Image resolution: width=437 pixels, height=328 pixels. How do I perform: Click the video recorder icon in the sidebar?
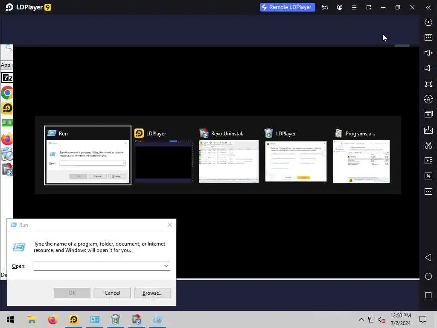428,161
